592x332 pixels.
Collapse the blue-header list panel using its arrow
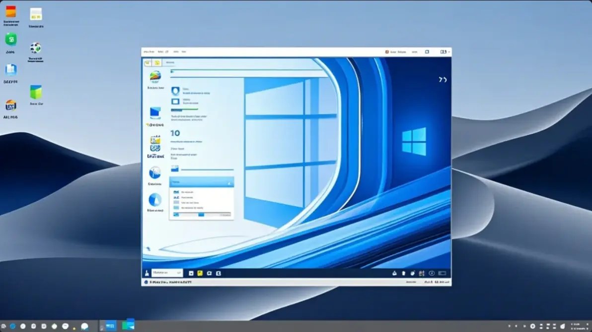click(229, 183)
